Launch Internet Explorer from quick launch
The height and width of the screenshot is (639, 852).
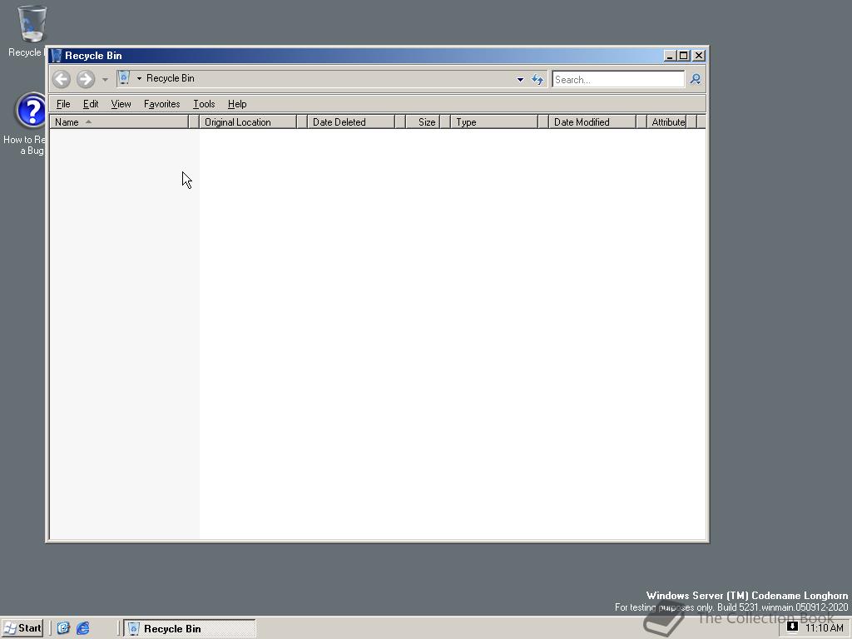[82, 628]
